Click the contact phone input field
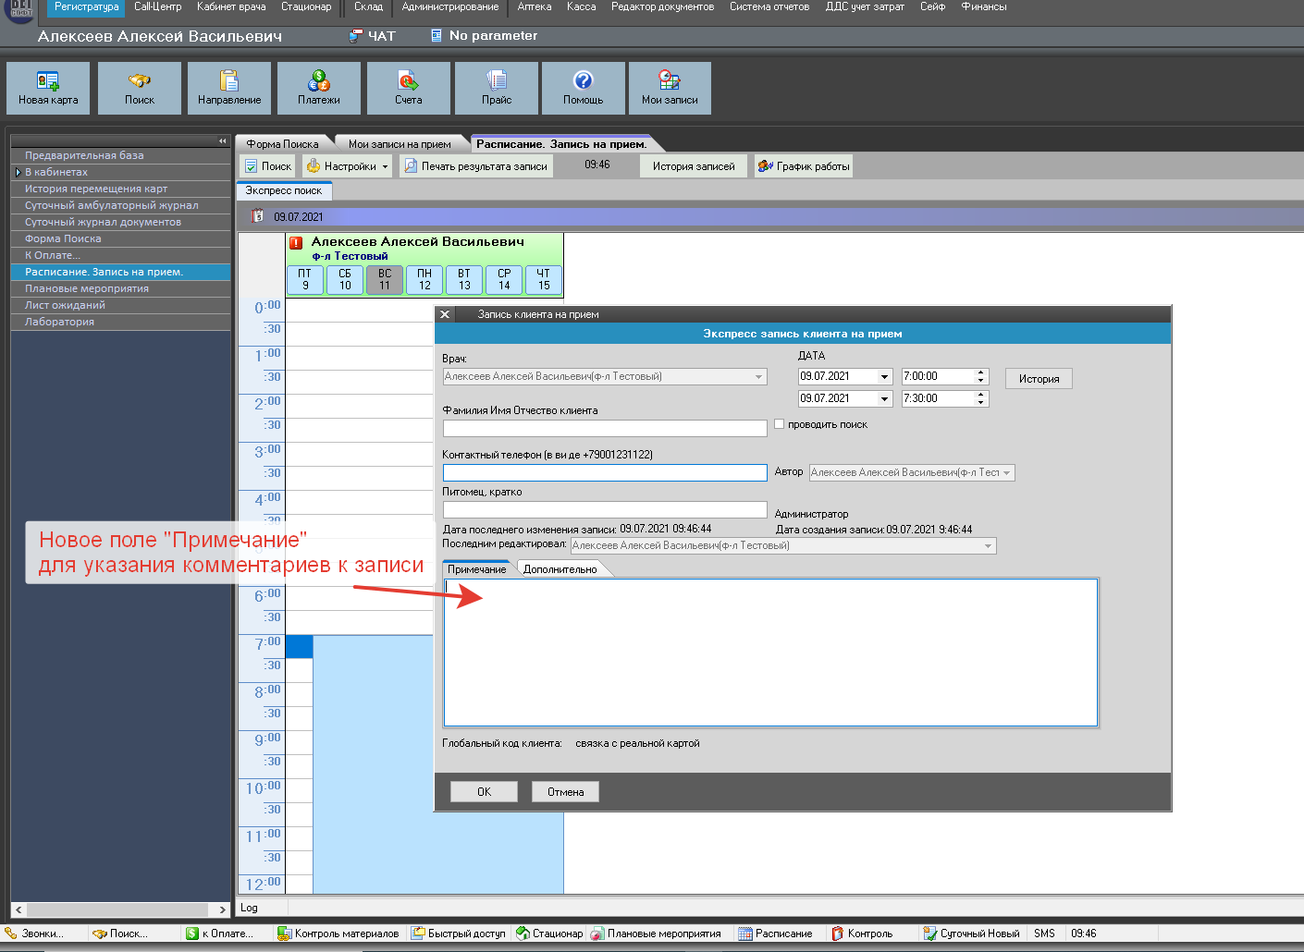The height and width of the screenshot is (952, 1304). click(x=605, y=473)
